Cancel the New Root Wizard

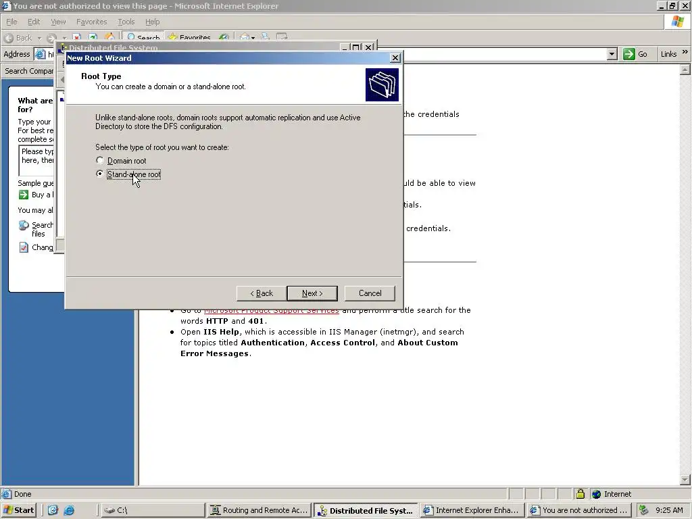[370, 293]
